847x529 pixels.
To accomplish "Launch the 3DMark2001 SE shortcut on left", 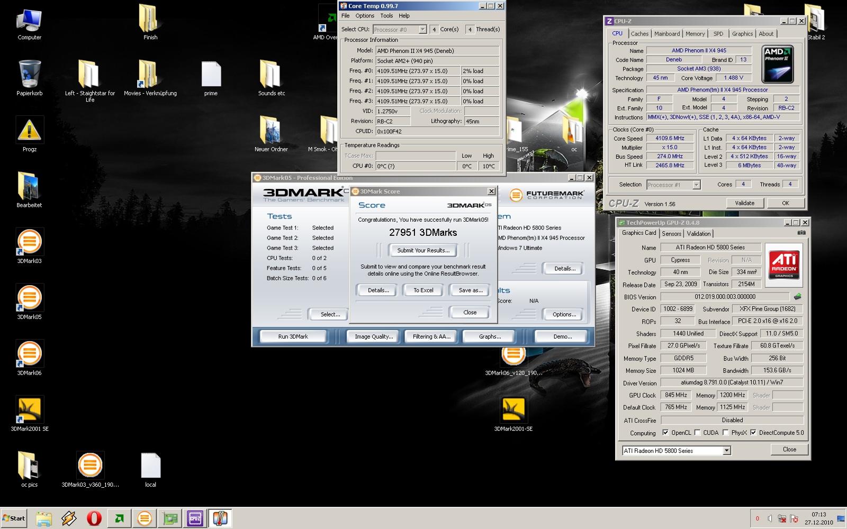I will 29,414.
